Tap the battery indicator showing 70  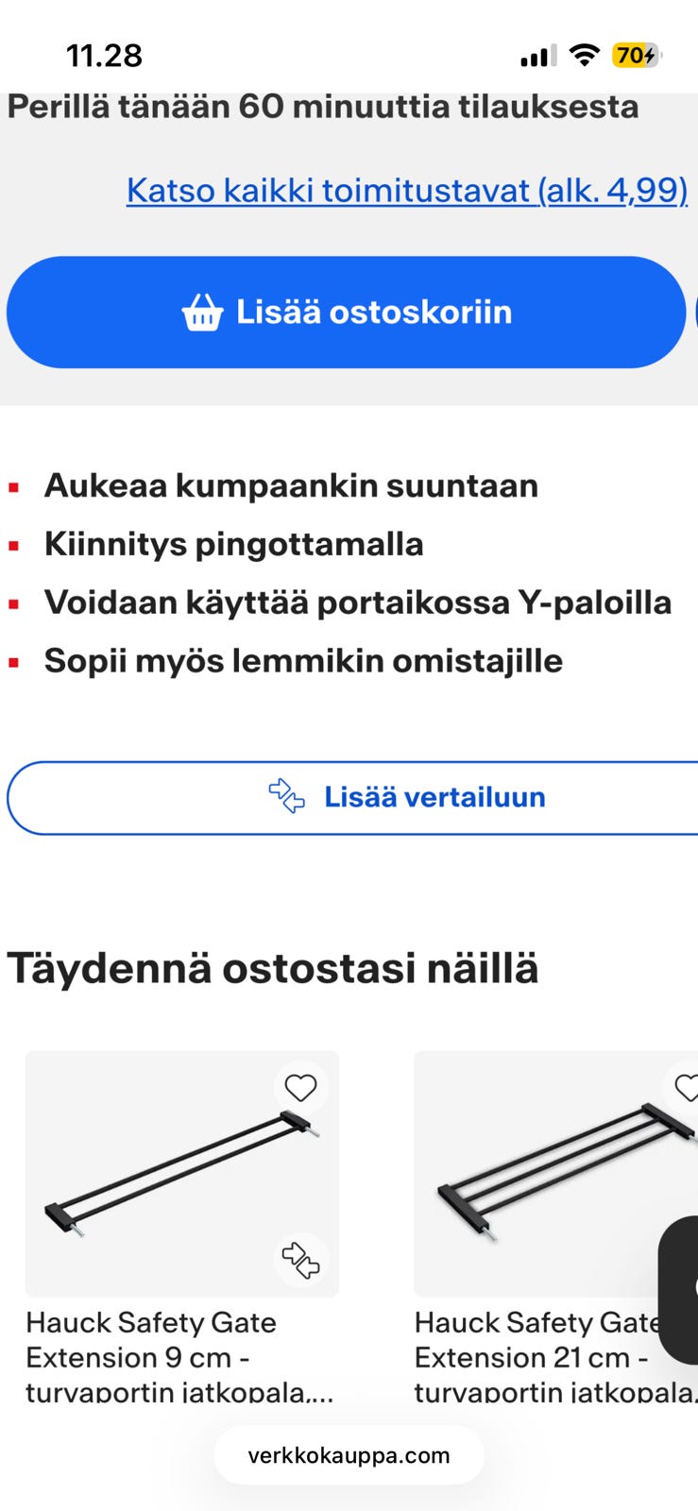pyautogui.click(x=637, y=57)
